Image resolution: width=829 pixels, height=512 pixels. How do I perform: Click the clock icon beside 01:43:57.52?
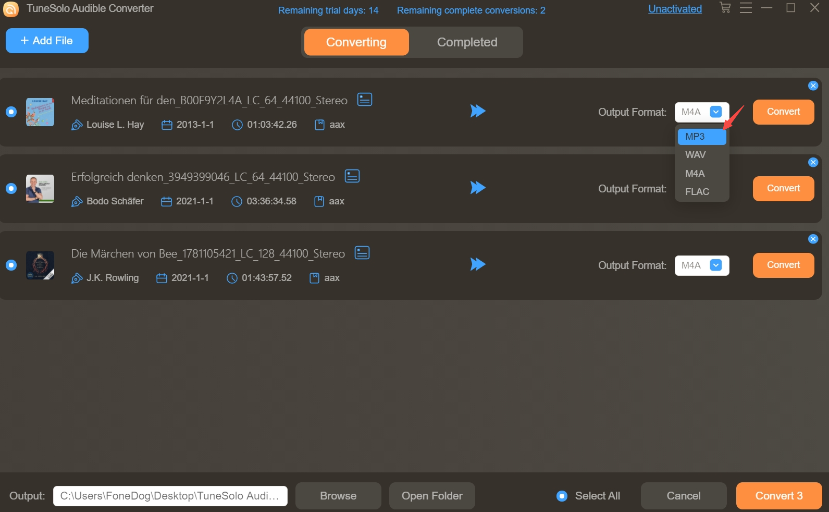pos(232,278)
